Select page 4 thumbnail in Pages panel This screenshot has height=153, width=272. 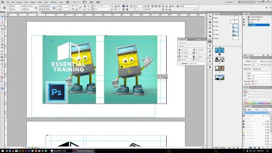pos(220,77)
